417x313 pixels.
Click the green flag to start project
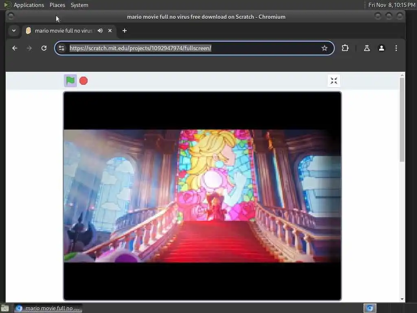click(70, 81)
